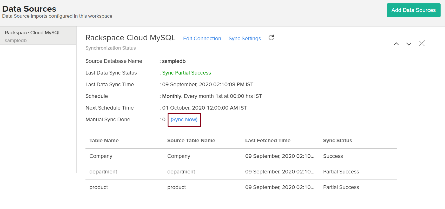Click the Source Table Name column header
Image resolution: width=445 pixels, height=209 pixels.
pos(191,140)
